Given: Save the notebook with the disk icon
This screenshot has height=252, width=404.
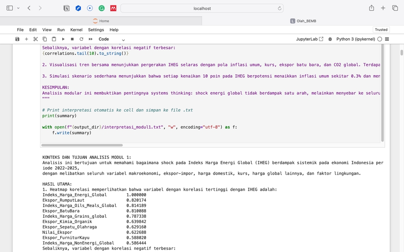Looking at the screenshot, I should click(x=17, y=39).
